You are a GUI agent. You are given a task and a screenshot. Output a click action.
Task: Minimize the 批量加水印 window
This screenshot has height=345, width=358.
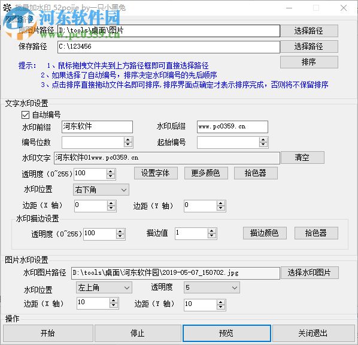click(289, 8)
